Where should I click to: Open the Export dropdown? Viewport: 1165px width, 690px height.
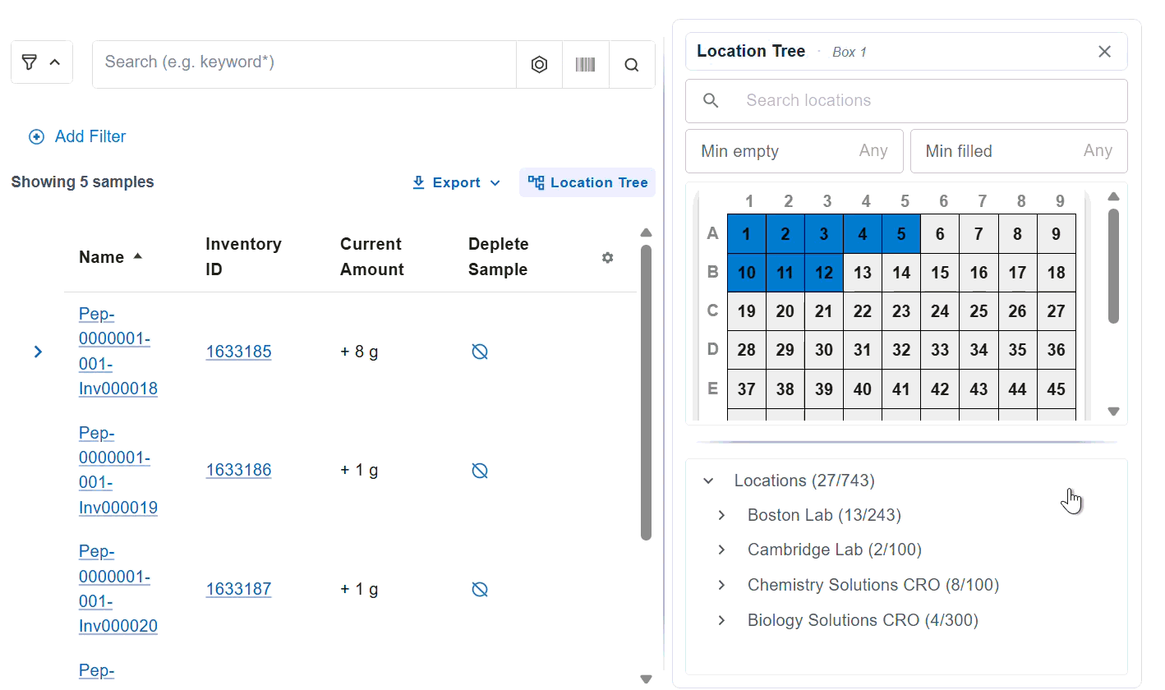pyautogui.click(x=456, y=182)
